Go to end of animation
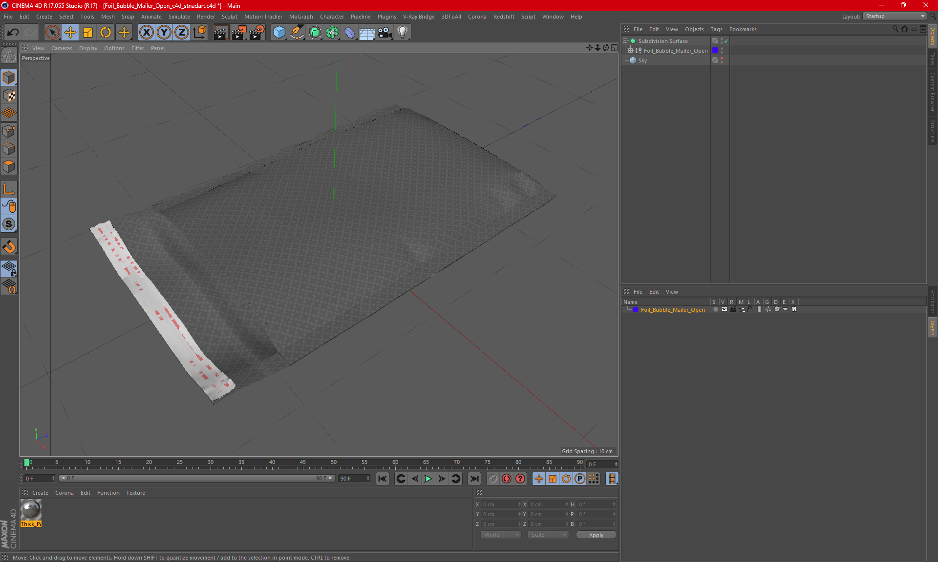938x562 pixels. pos(474,479)
